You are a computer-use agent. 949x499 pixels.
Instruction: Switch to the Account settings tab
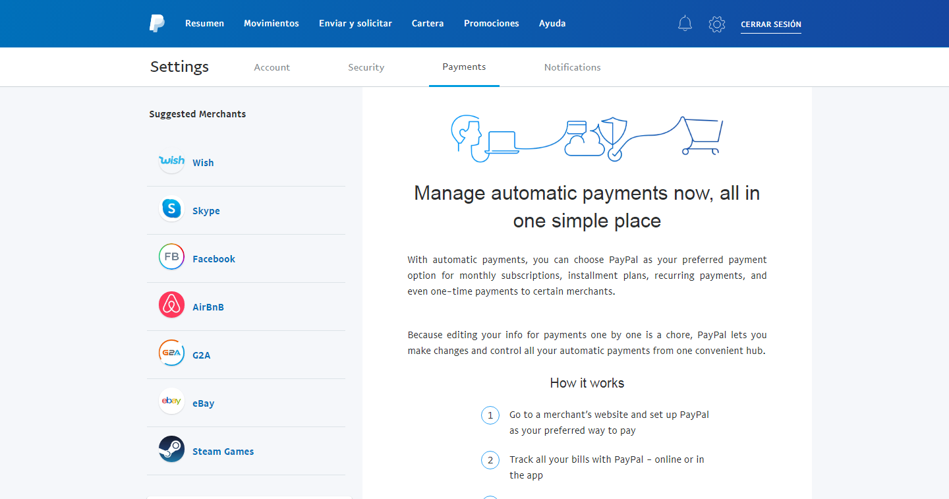pyautogui.click(x=272, y=67)
